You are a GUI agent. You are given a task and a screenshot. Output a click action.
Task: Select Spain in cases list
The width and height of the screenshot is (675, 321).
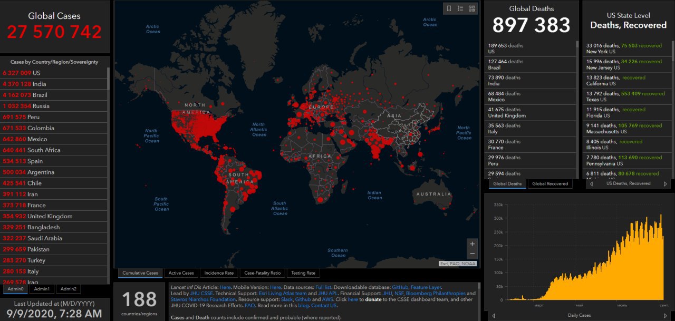pyautogui.click(x=54, y=161)
